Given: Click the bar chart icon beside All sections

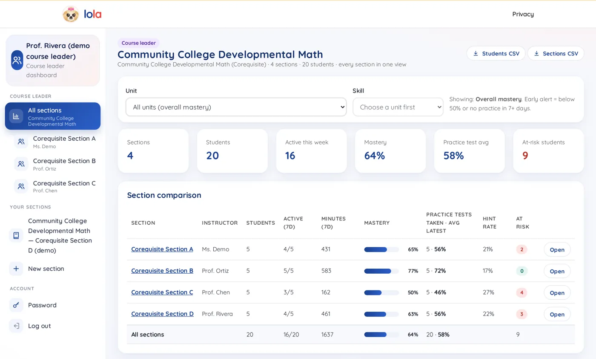Looking at the screenshot, I should 16,116.
